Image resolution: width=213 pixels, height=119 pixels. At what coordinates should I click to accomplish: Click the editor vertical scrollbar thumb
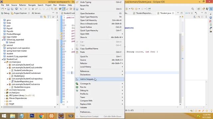[180, 68]
